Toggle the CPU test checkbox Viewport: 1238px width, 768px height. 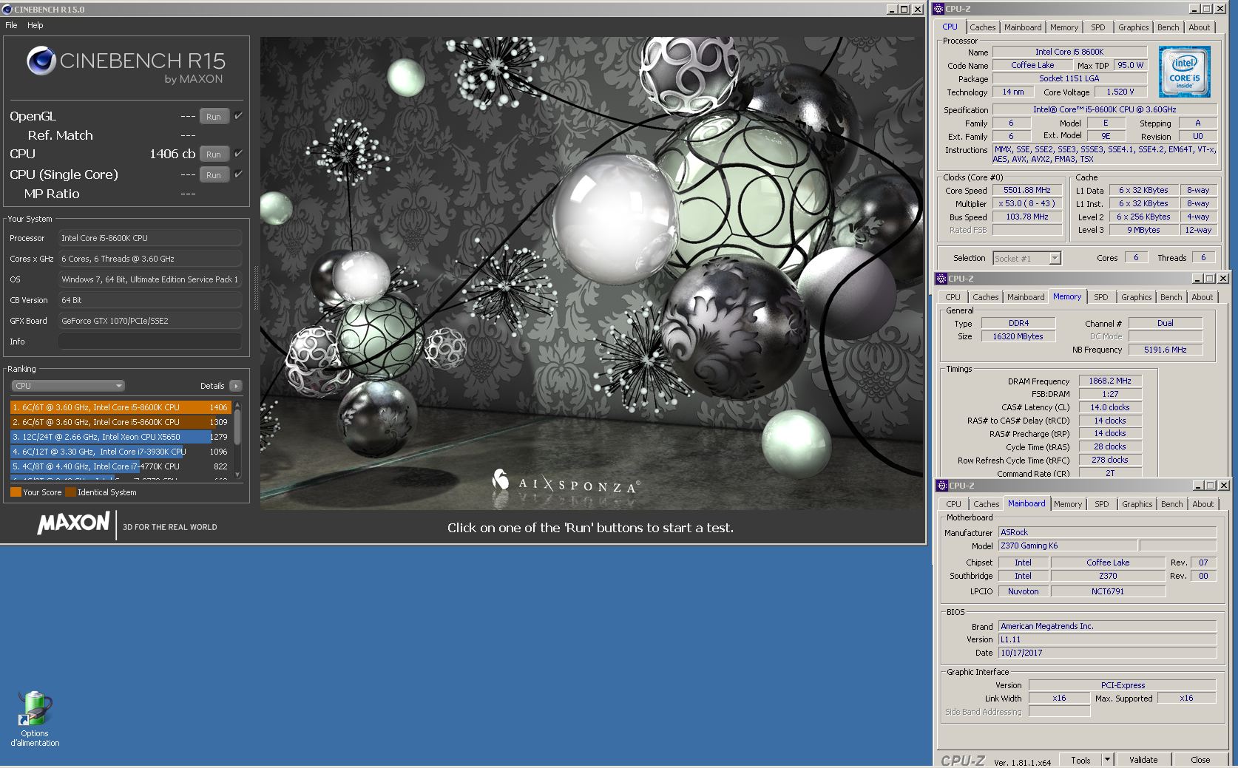tap(238, 154)
